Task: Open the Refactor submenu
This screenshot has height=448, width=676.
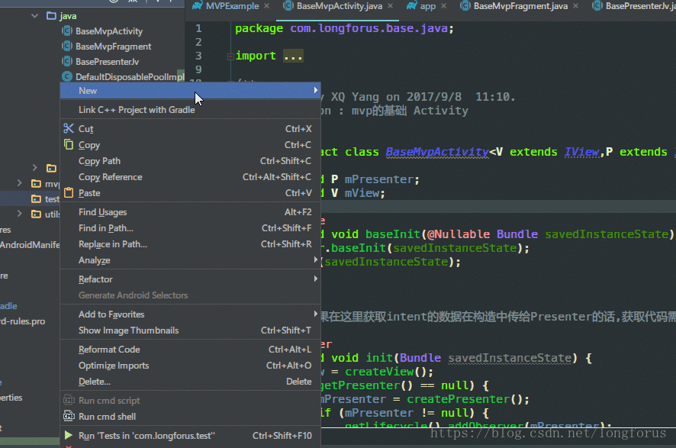Action: (x=190, y=279)
